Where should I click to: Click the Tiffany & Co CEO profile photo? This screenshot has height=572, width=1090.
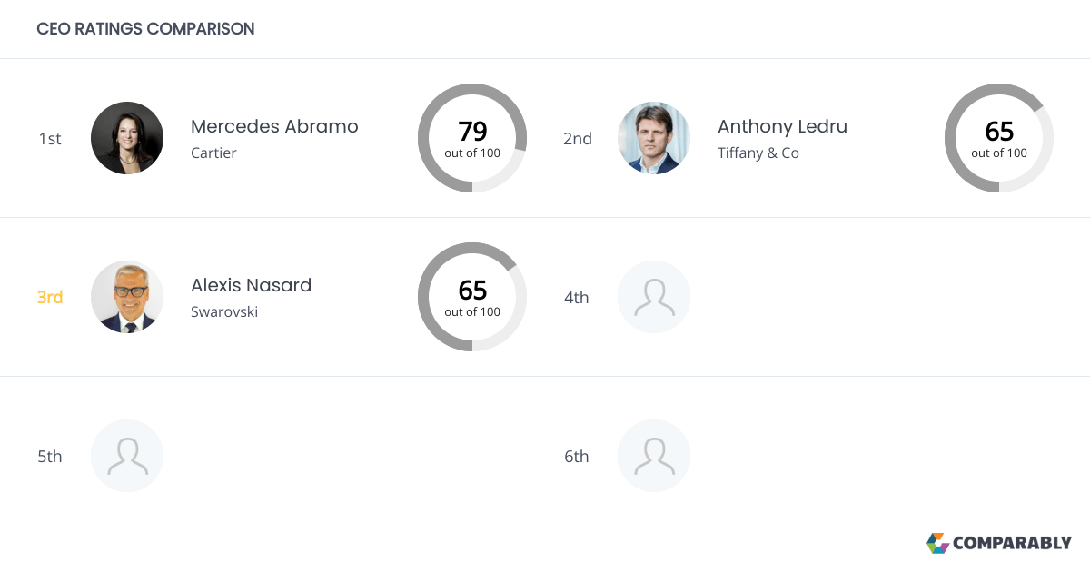click(654, 138)
